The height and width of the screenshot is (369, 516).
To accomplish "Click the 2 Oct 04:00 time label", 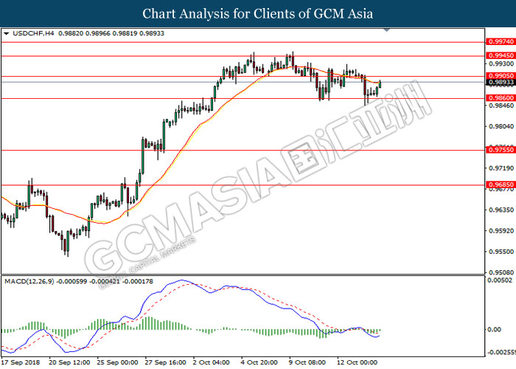I will [212, 362].
